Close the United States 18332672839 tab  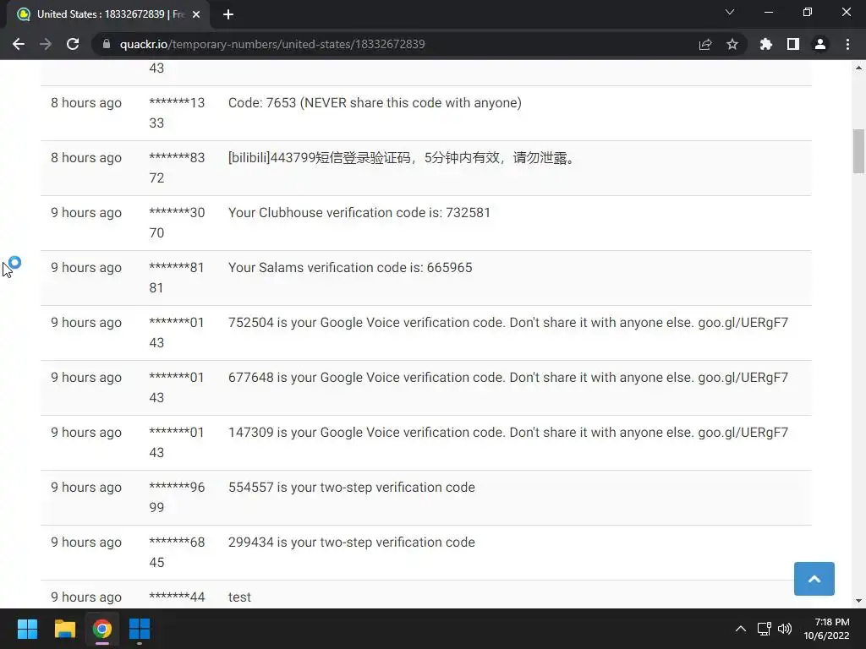pyautogui.click(x=196, y=14)
